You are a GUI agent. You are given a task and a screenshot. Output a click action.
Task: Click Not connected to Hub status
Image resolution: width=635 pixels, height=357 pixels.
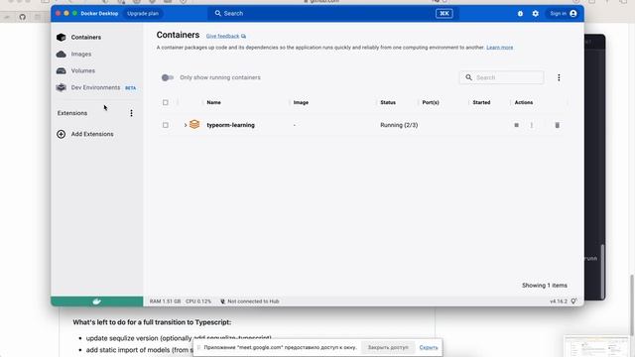click(x=249, y=301)
